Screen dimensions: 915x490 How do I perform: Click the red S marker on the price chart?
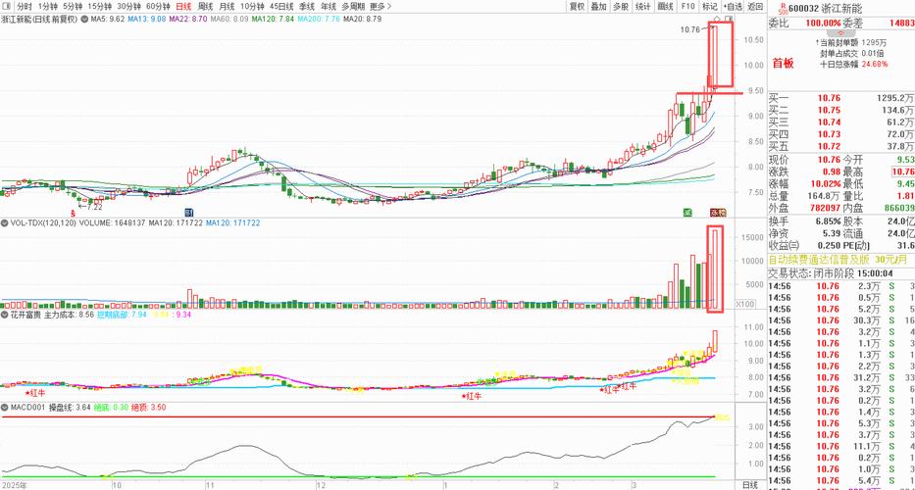coord(75,211)
